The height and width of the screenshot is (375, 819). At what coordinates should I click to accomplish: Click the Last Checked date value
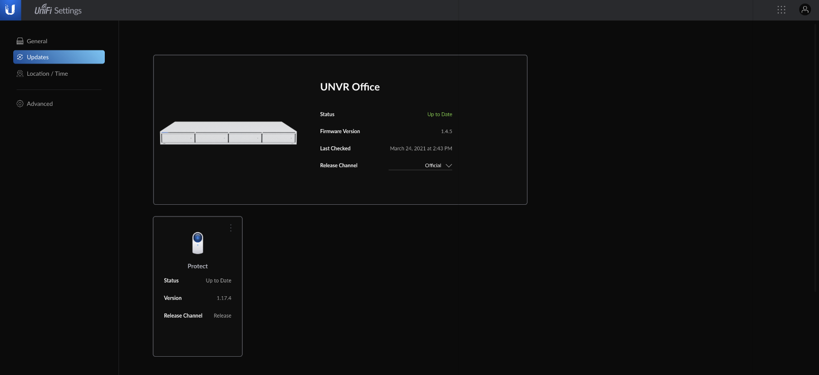point(421,148)
